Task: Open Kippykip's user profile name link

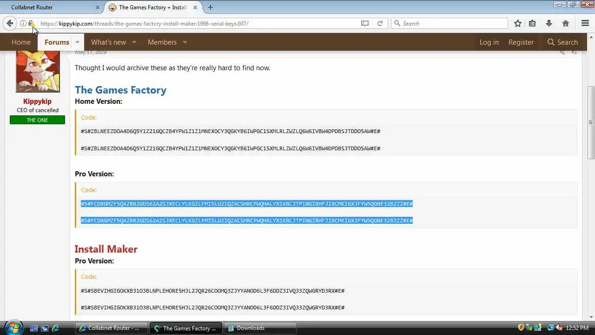Action: [x=37, y=101]
